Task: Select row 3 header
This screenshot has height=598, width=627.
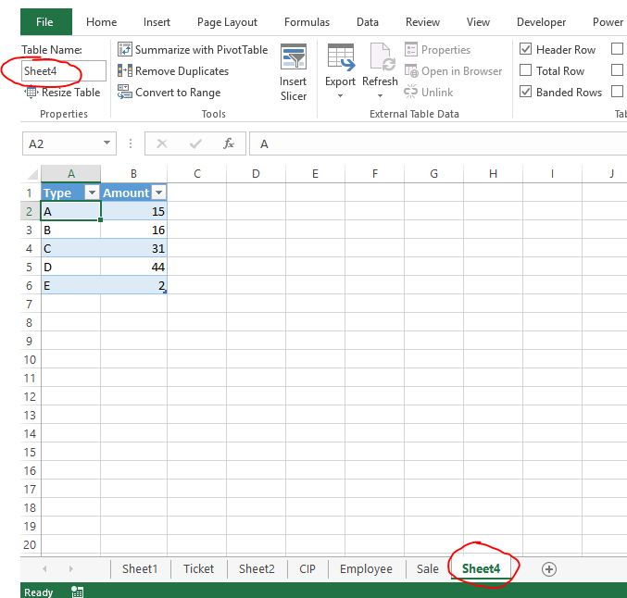Action: [30, 230]
